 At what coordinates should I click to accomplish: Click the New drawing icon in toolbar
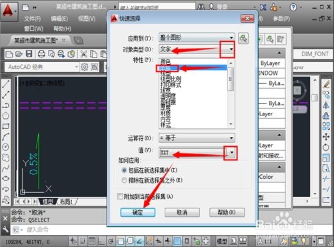pos(9,54)
